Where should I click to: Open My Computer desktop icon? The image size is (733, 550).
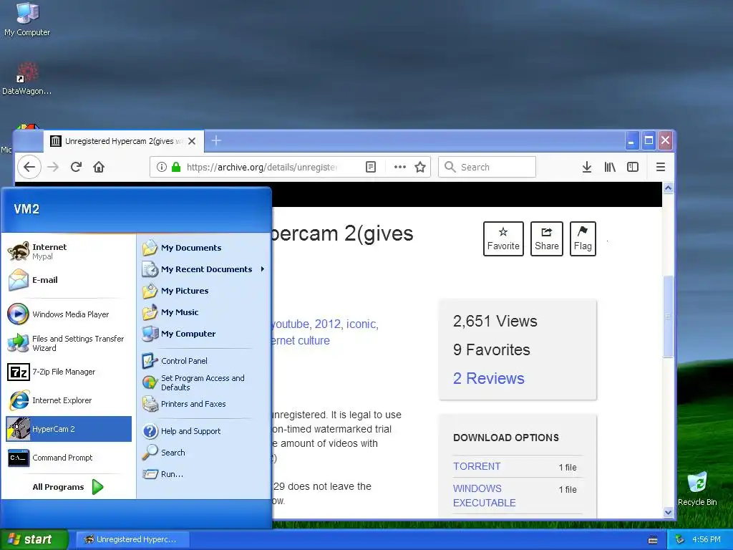[27, 19]
